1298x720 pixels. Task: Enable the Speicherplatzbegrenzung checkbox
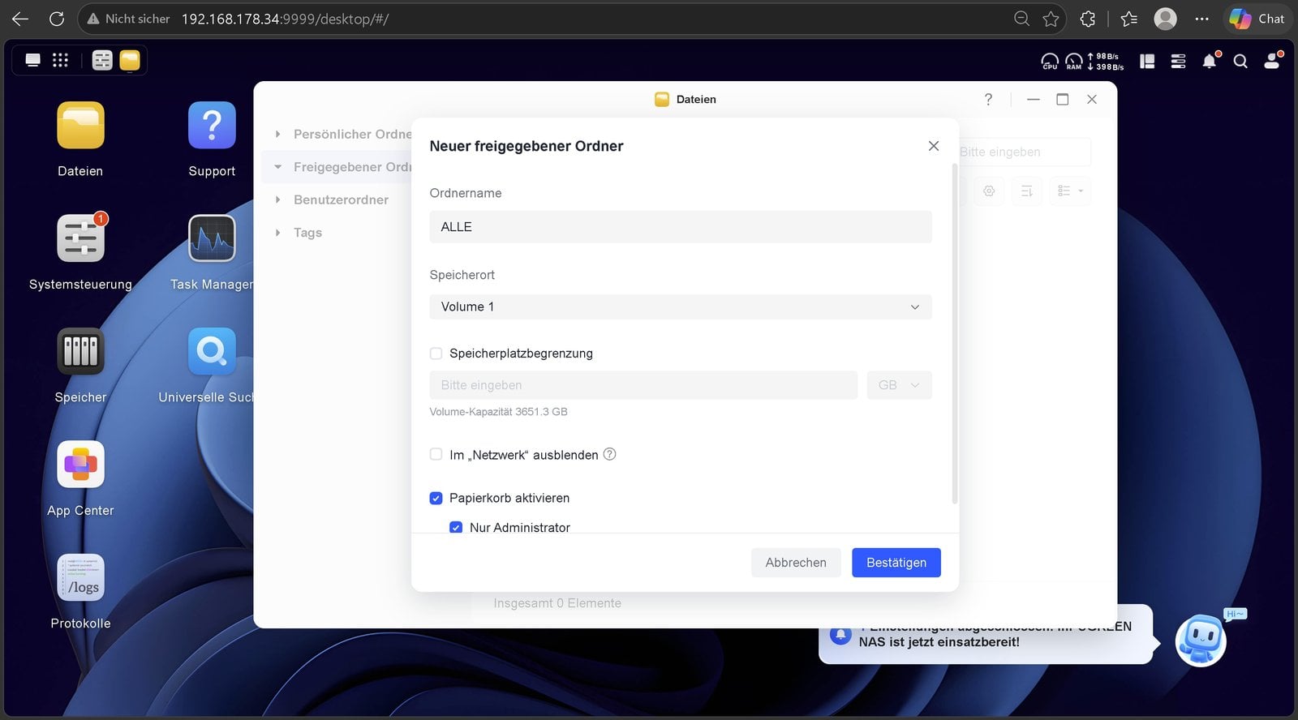tap(436, 354)
